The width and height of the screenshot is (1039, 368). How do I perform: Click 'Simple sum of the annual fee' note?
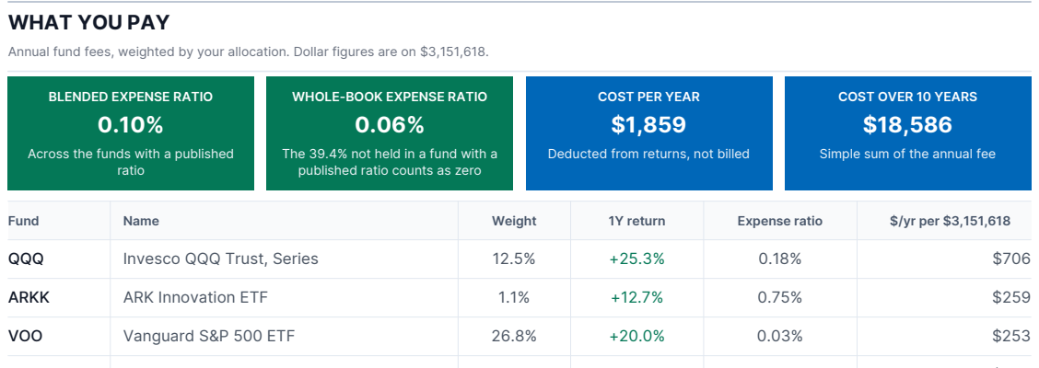pos(908,155)
